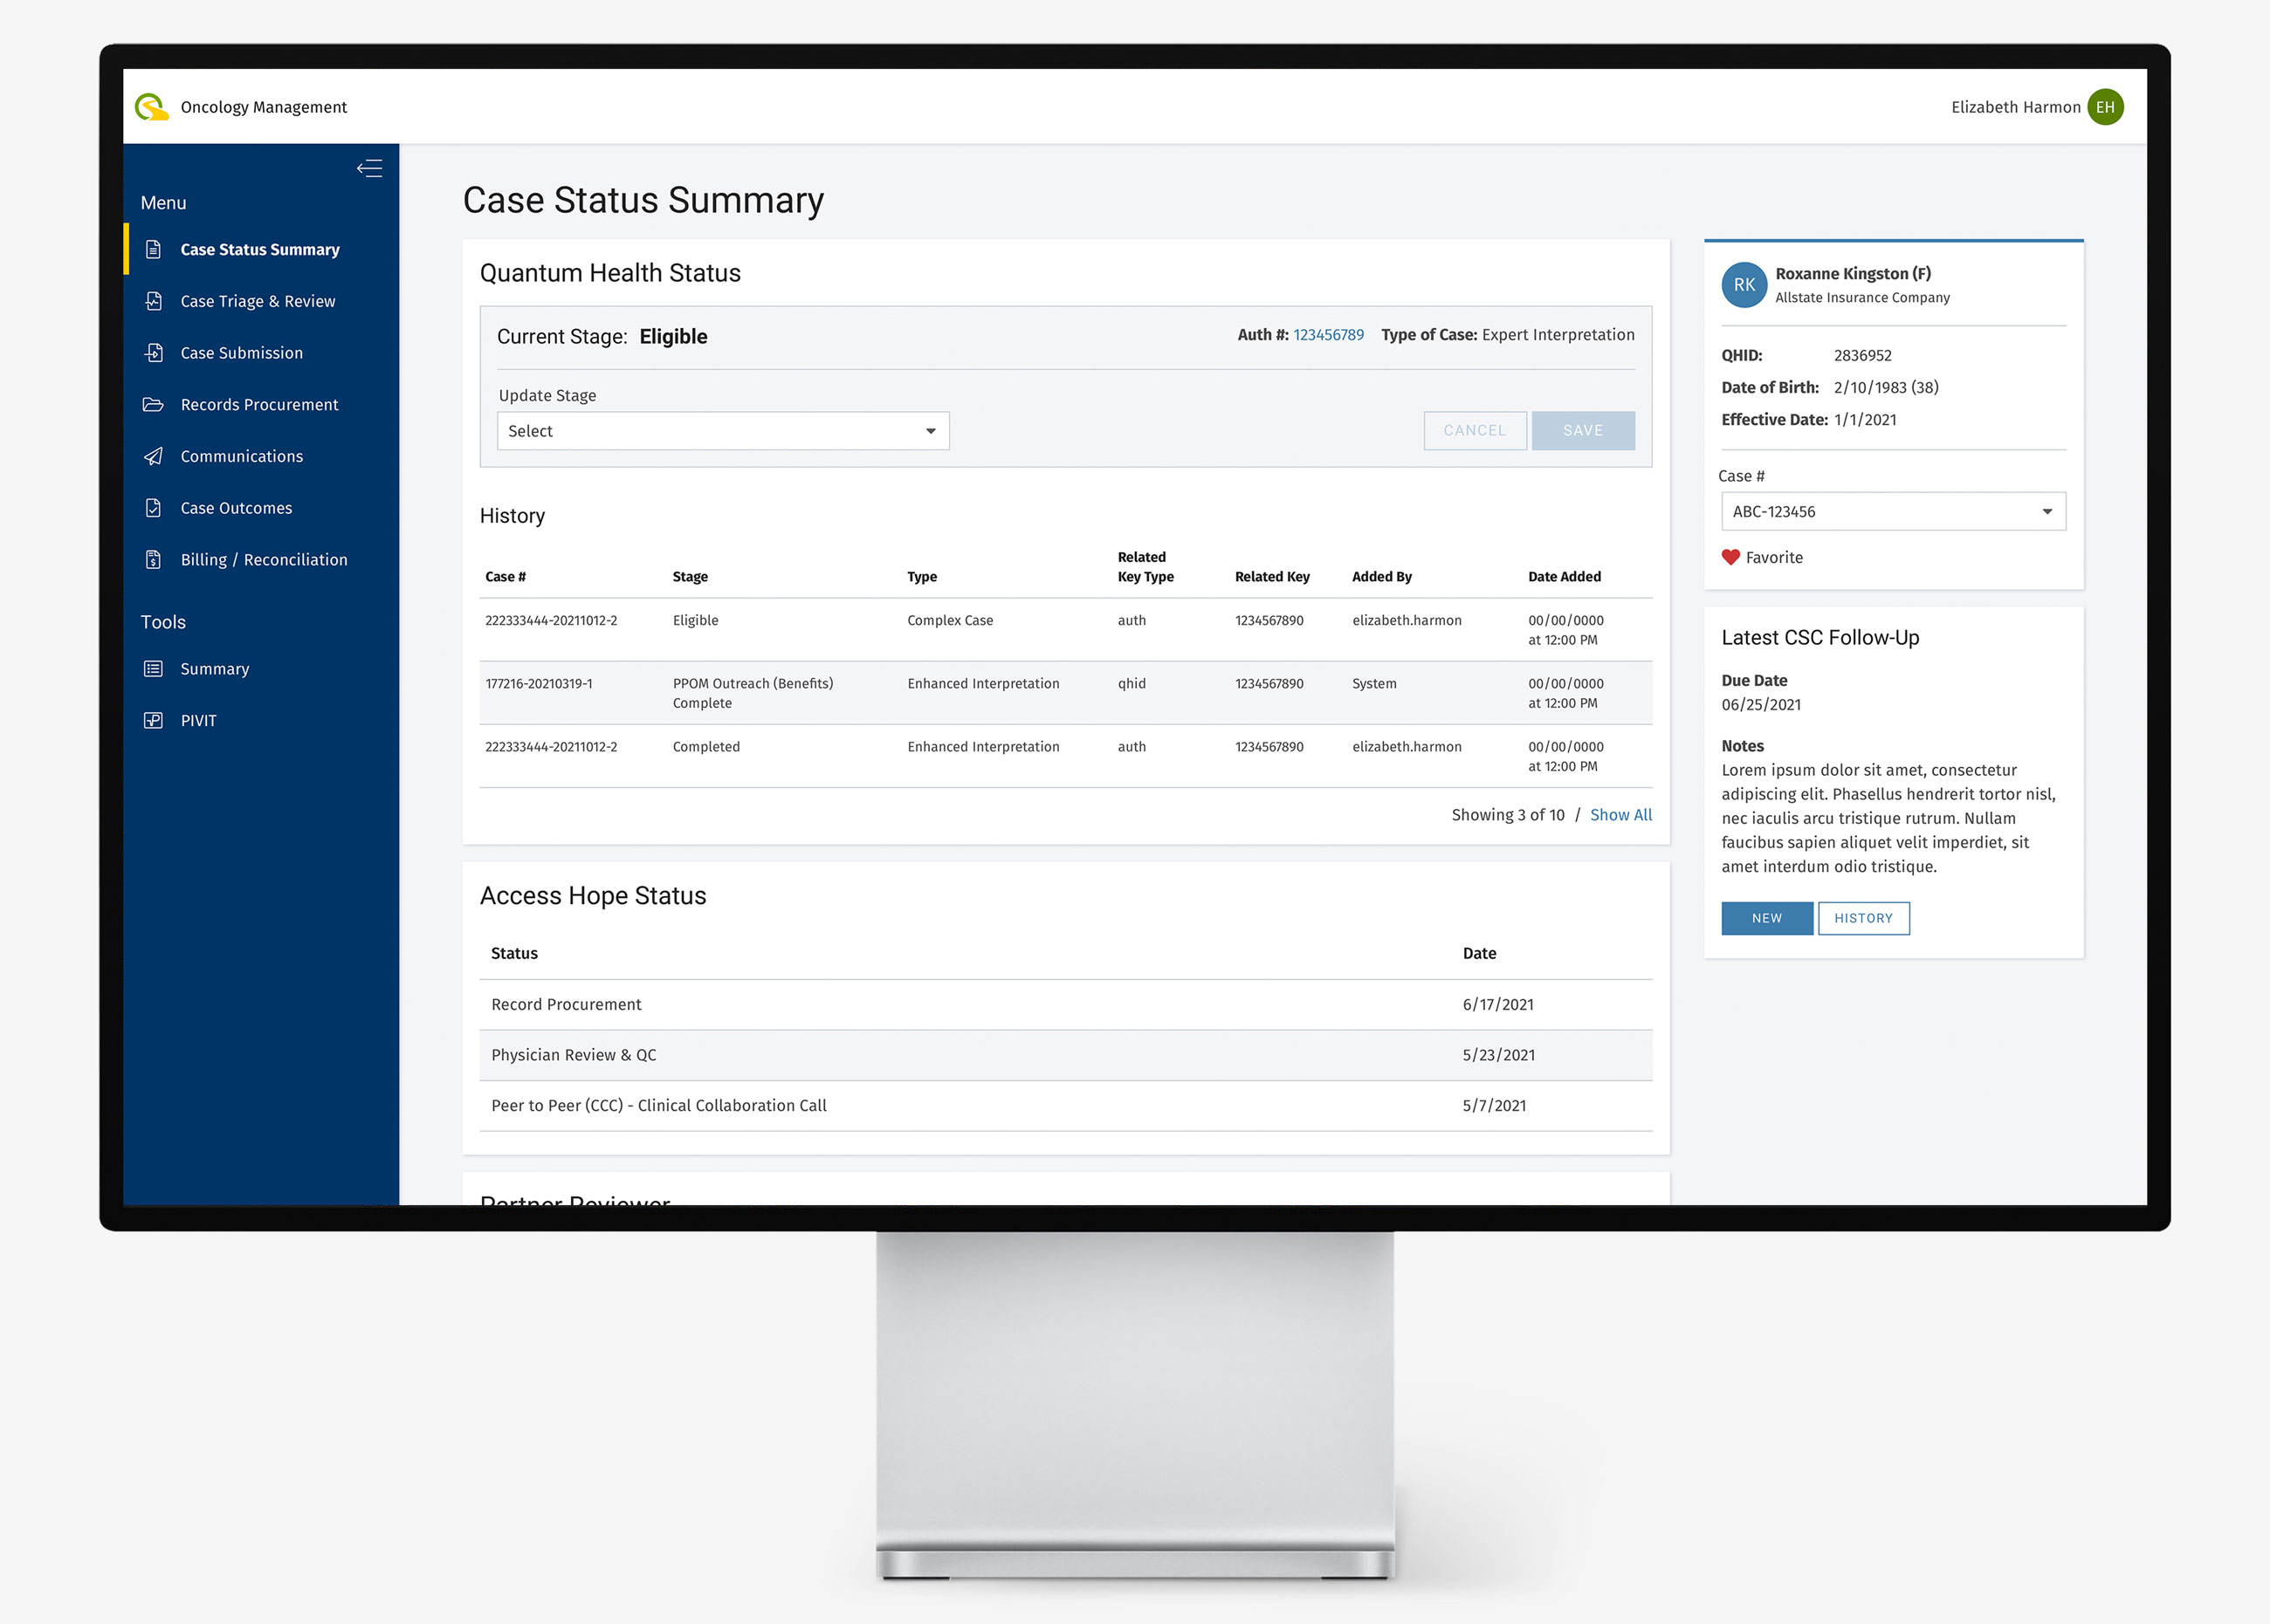Click the Case Outcomes document icon

point(153,508)
